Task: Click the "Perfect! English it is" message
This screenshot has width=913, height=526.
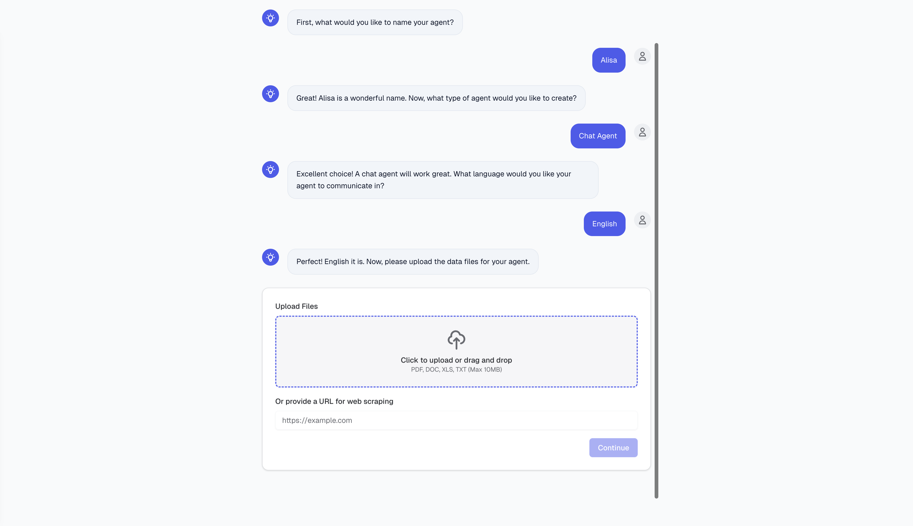Action: tap(413, 262)
